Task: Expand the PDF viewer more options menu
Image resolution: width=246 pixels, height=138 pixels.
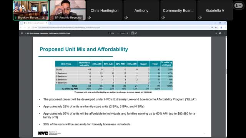Action: pos(224,33)
